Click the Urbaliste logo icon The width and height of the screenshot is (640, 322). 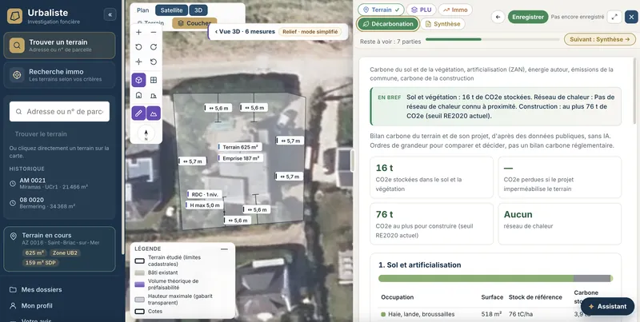[14, 16]
